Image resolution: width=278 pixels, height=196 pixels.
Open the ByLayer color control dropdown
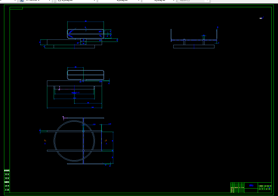tap(77, 1)
